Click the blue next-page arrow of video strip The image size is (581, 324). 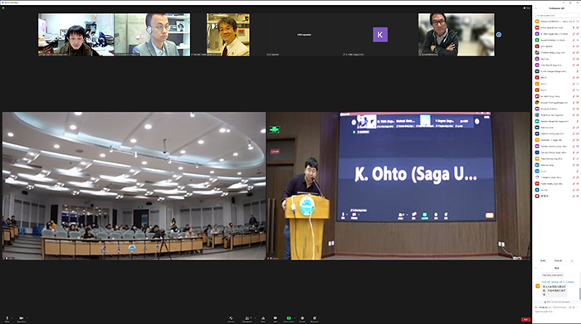pyautogui.click(x=499, y=35)
